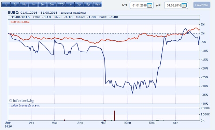Click the Мин: -3.18 value
The width and height of the screenshot is (215, 130).
[x=63, y=17]
